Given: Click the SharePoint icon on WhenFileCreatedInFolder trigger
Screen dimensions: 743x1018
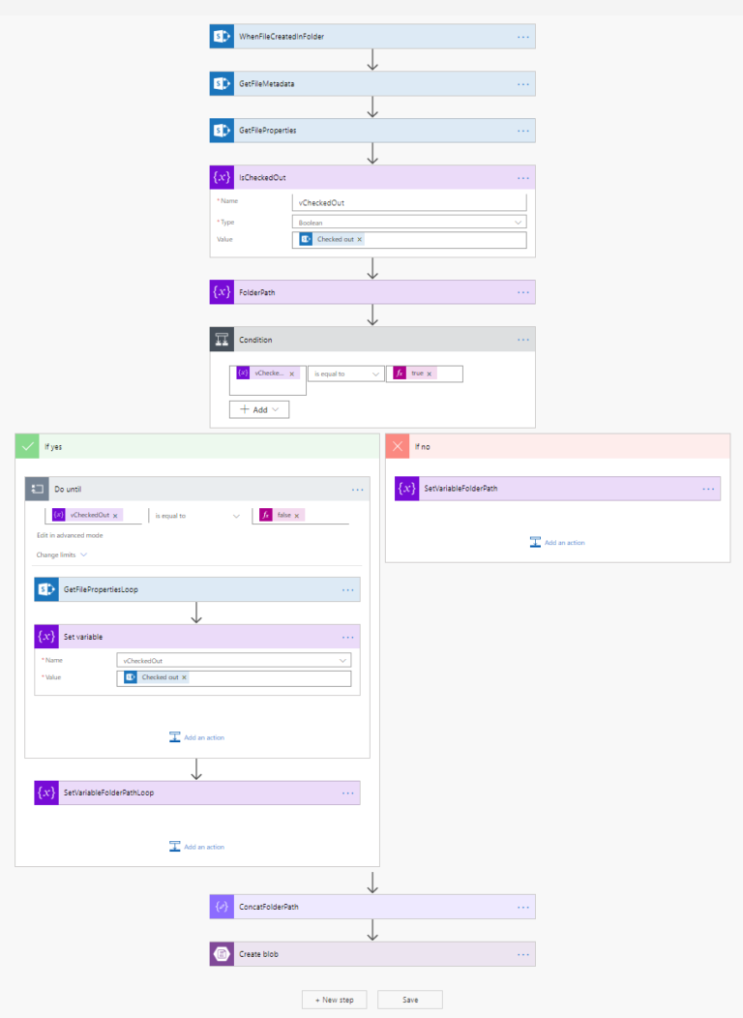Looking at the screenshot, I should pos(222,36).
